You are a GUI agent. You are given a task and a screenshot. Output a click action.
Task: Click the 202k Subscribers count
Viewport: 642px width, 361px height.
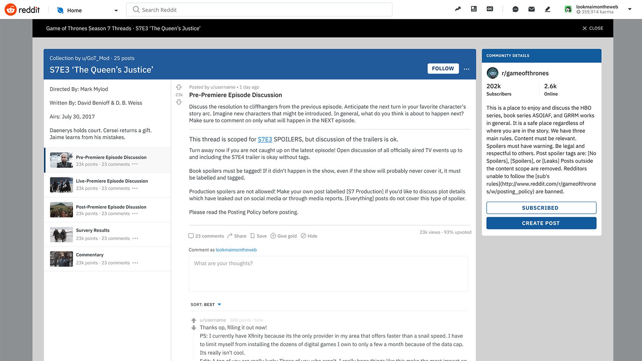[x=499, y=89]
